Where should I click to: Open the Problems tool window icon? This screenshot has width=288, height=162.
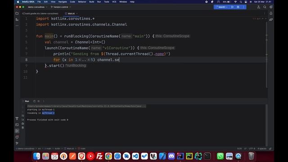click(17, 137)
